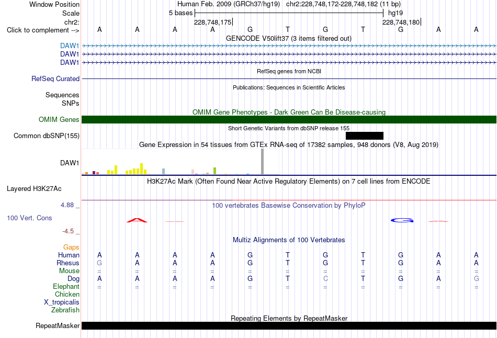Select the Zebrafish alignment row label

pyautogui.click(x=65, y=310)
